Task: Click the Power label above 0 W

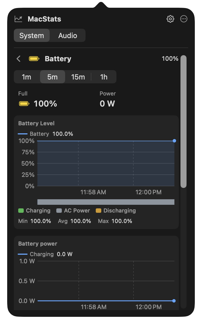Action: pyautogui.click(x=108, y=94)
